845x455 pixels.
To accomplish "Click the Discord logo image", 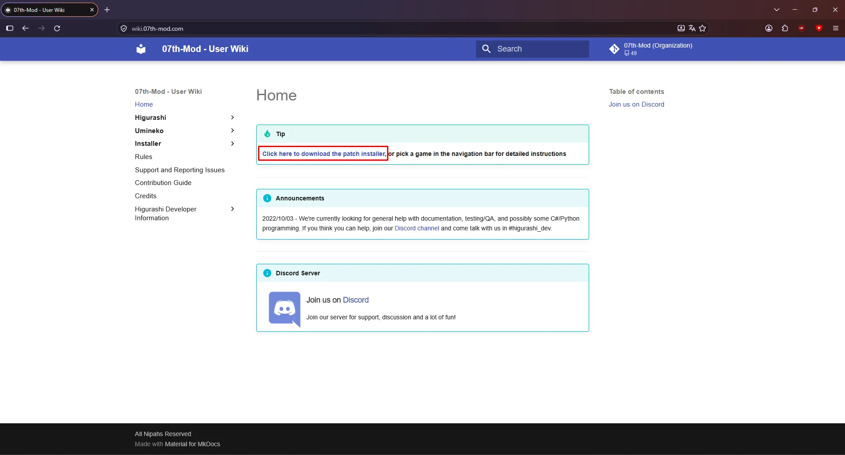I will click(284, 310).
